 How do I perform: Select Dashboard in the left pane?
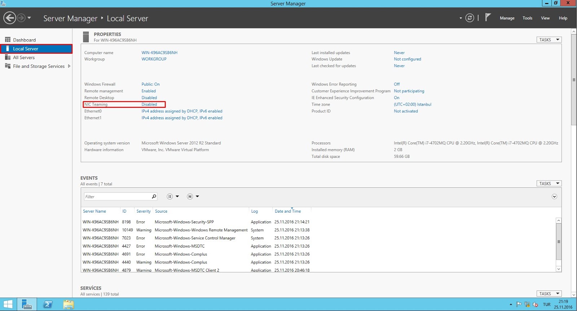tap(24, 40)
